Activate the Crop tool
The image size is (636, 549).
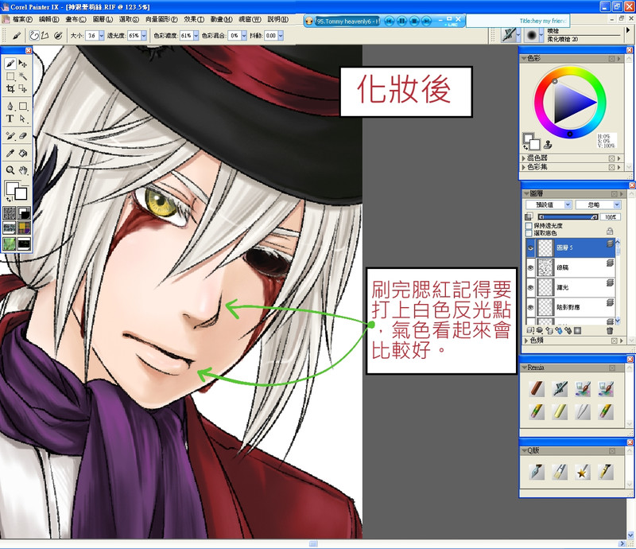point(10,88)
